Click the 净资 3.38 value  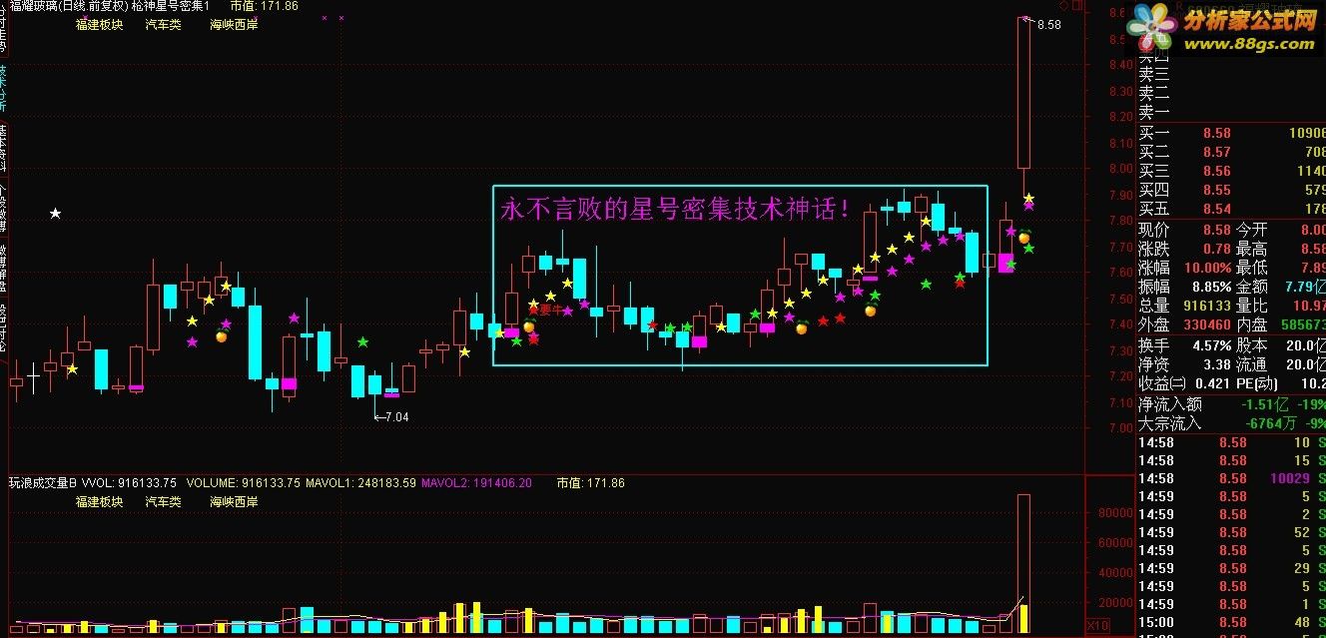point(1216,364)
